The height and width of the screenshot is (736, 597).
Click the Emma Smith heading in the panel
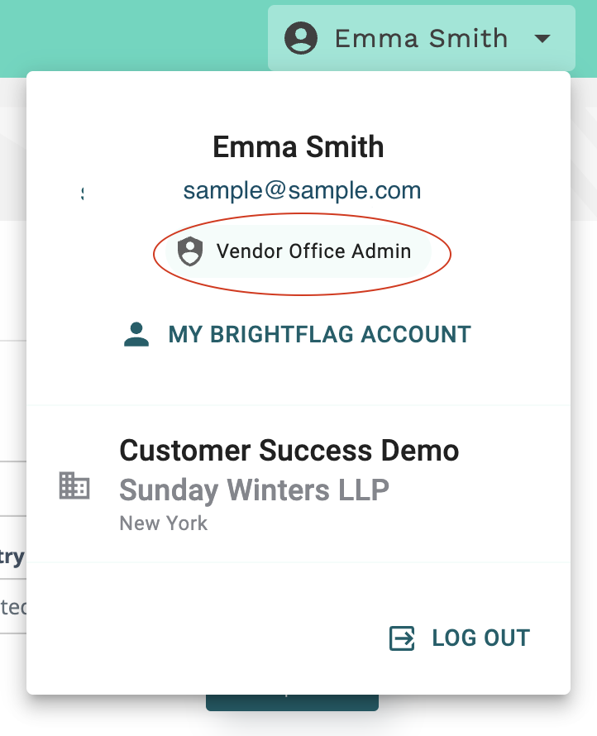coord(298,147)
